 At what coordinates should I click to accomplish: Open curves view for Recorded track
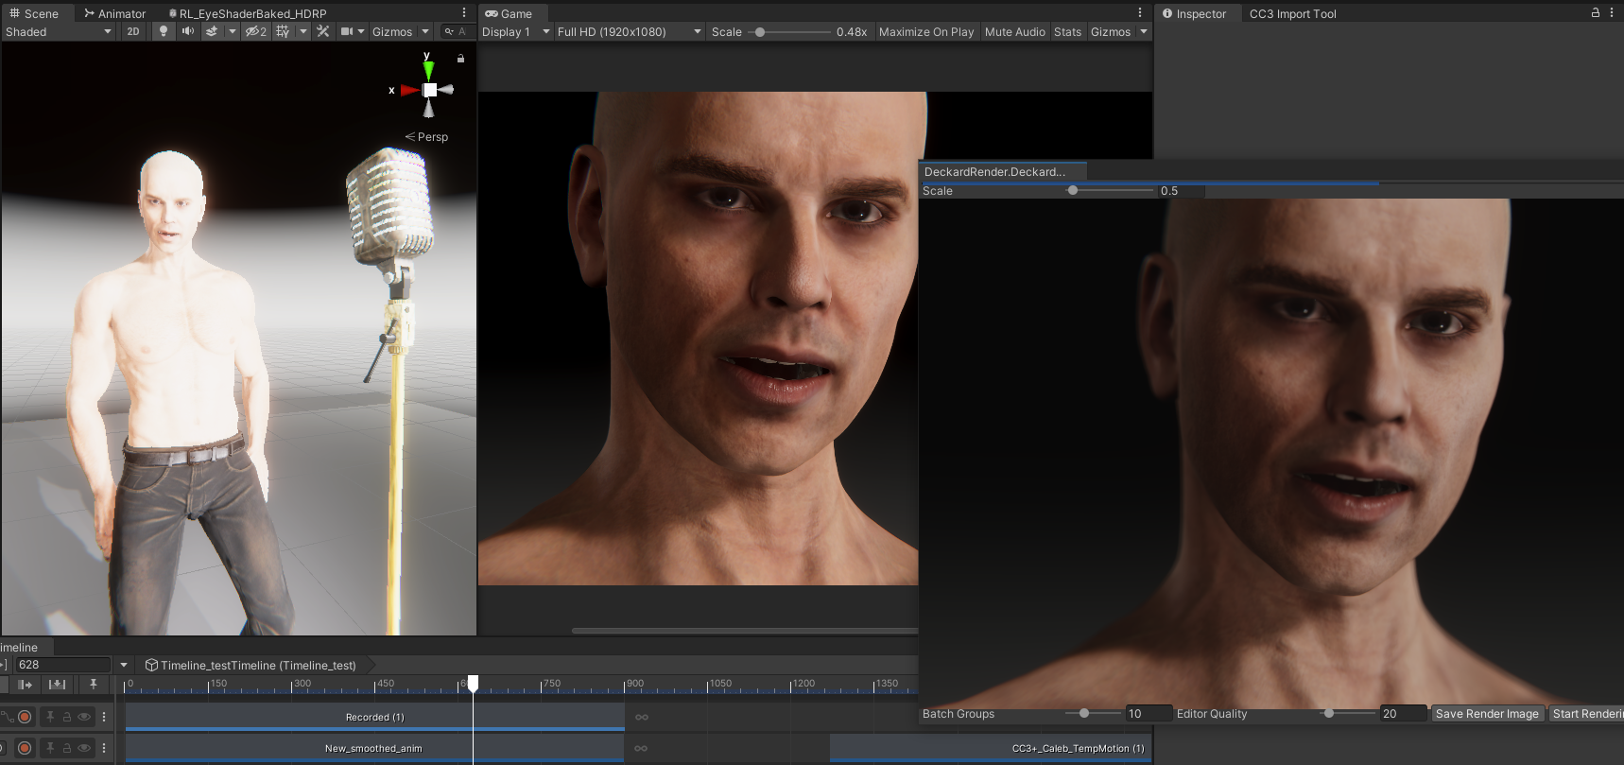[7, 717]
